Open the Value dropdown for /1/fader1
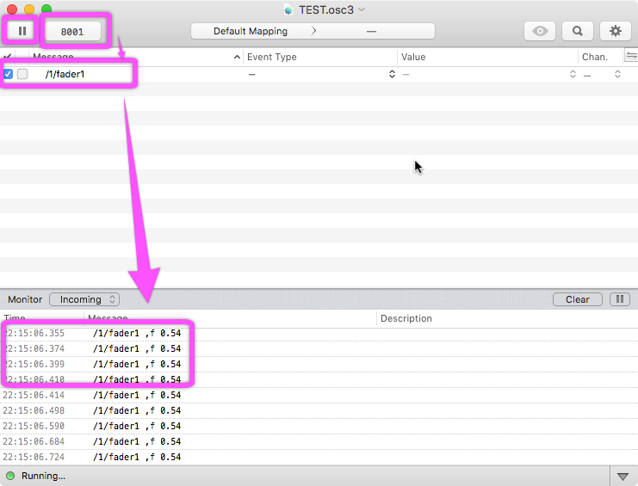638x486 pixels. point(573,74)
